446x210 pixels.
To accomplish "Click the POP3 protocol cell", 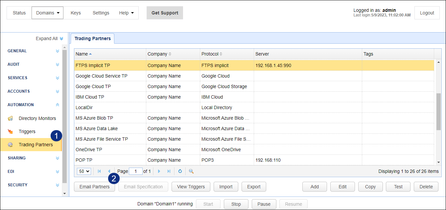I will (x=227, y=160).
